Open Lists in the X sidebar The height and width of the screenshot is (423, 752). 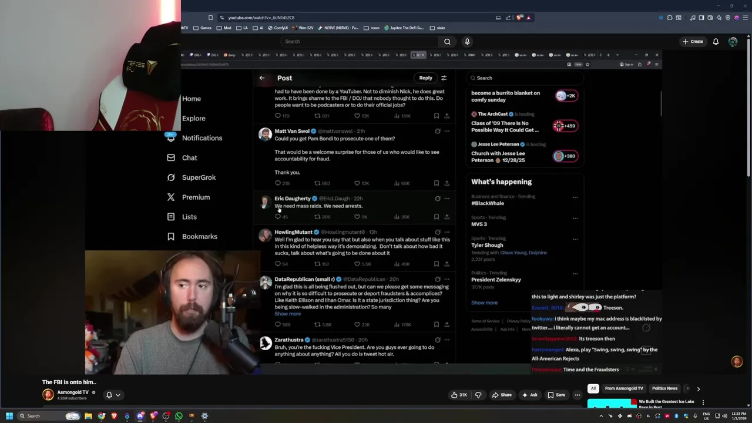182,217
